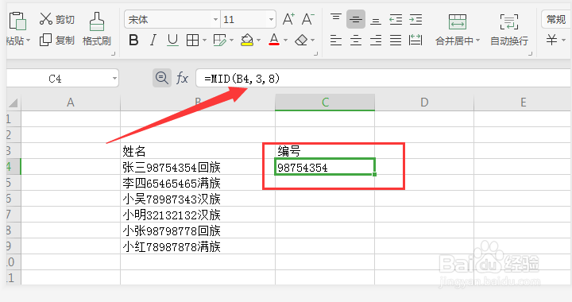Click the Paste clipboard icon
Viewport: 572px width, 302px height.
[x=17, y=20]
